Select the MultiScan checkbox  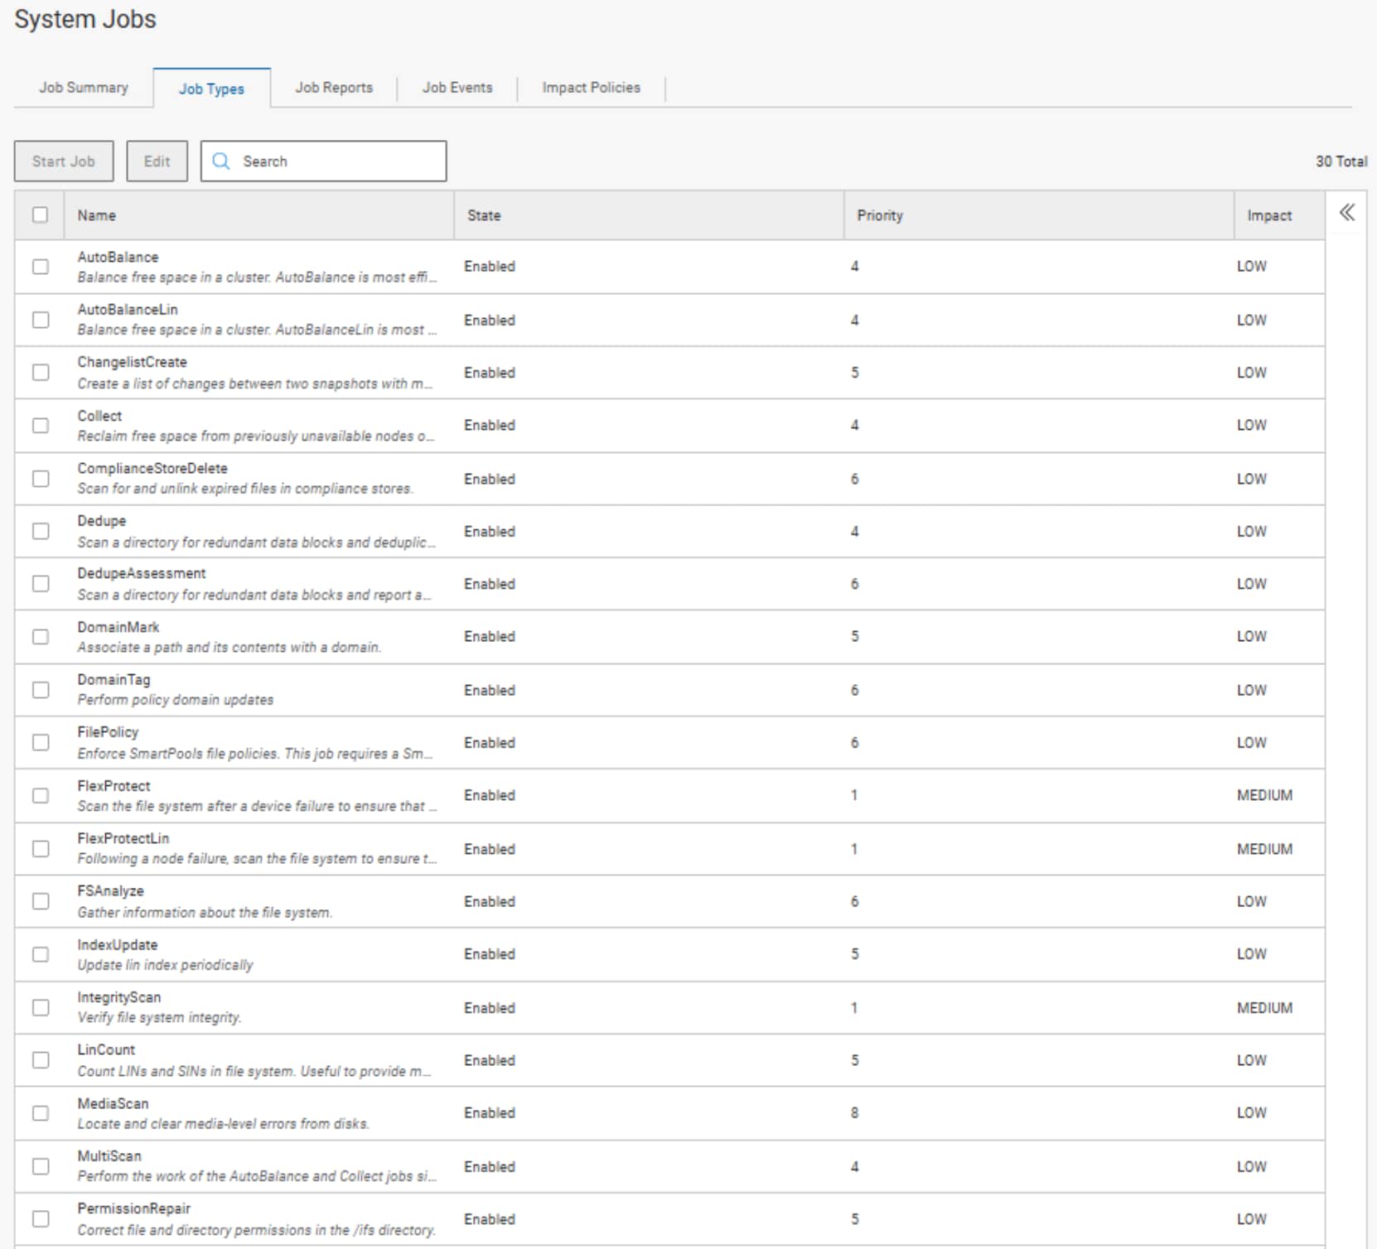tap(40, 1166)
